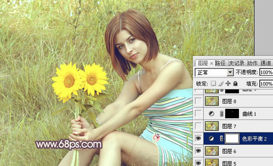Toggle mask link icon on 色彩平衡 2
The width and height of the screenshot is (273, 166).
tap(222, 139)
